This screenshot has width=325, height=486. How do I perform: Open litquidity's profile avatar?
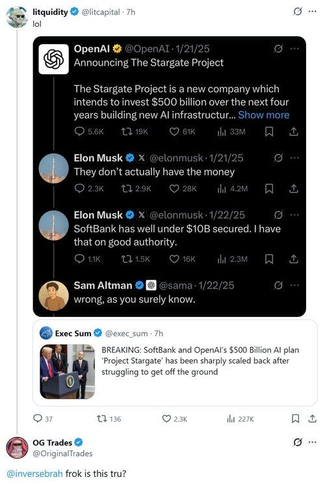pos(17,17)
